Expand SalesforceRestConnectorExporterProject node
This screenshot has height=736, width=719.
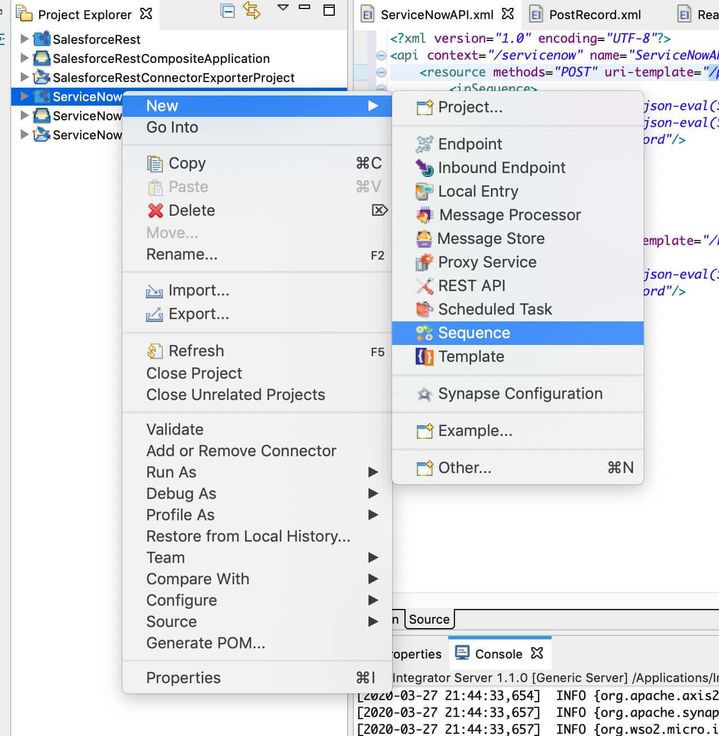[x=24, y=78]
